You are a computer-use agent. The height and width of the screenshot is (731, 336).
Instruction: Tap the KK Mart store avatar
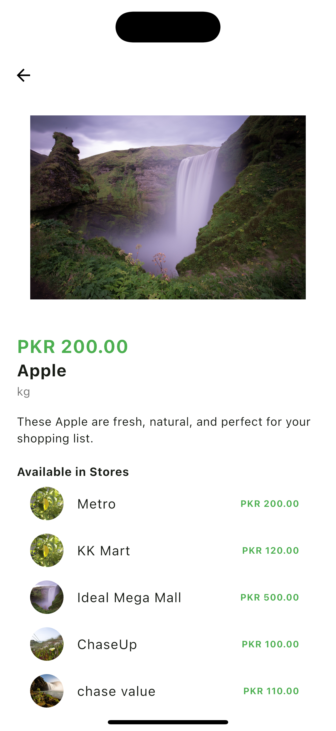click(x=47, y=550)
